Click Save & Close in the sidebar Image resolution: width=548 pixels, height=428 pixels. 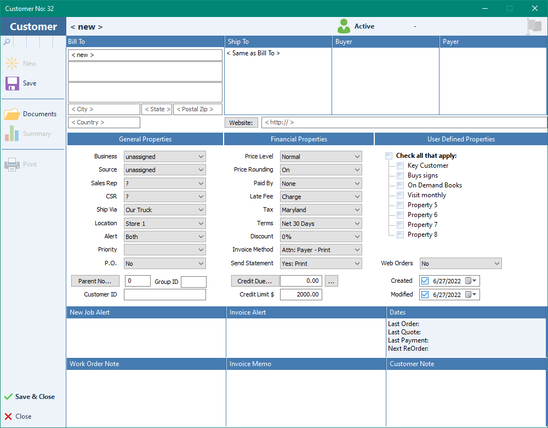point(31,396)
